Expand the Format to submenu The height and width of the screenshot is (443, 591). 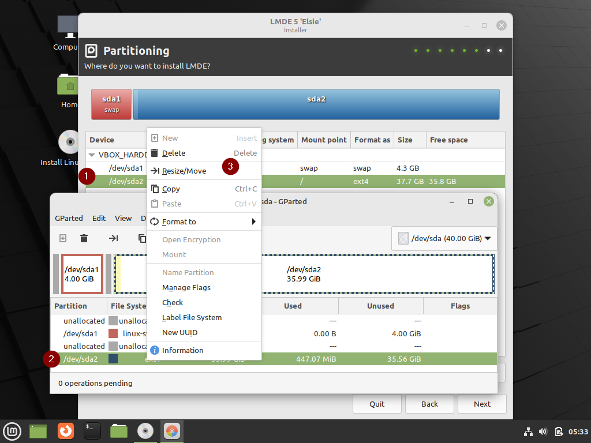pyautogui.click(x=204, y=221)
